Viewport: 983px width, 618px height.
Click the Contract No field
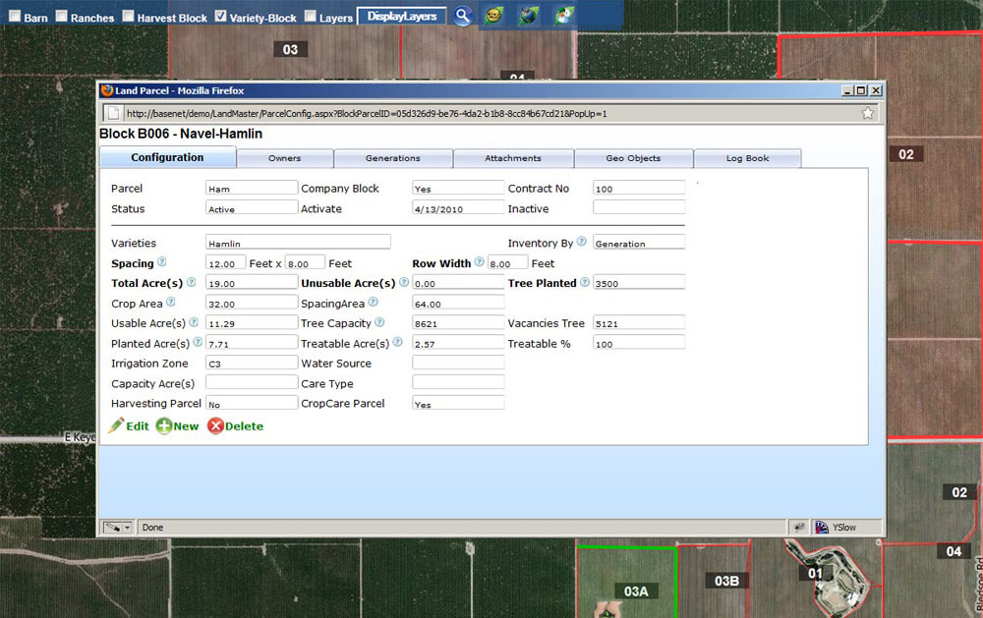tap(639, 188)
